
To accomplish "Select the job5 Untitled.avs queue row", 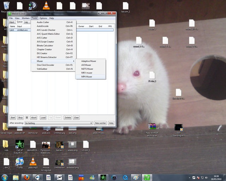I will pos(61,30).
